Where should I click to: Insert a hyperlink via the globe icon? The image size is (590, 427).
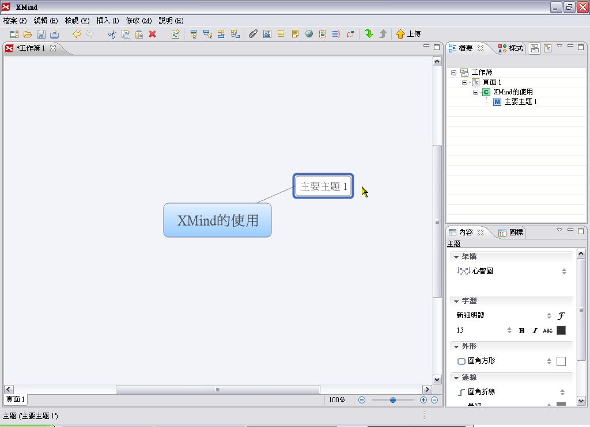(309, 34)
